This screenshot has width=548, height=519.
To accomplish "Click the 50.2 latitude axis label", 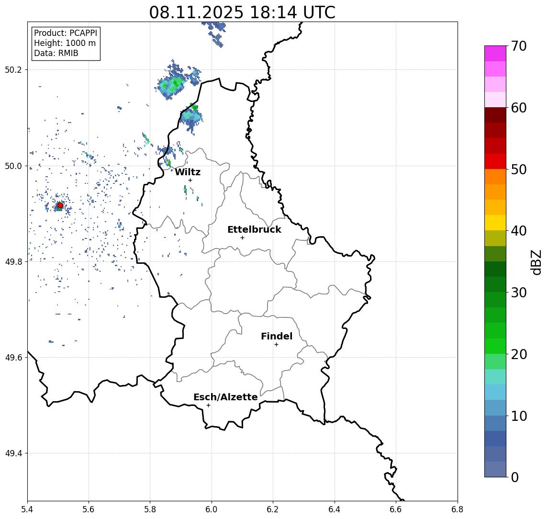I will 13,69.
